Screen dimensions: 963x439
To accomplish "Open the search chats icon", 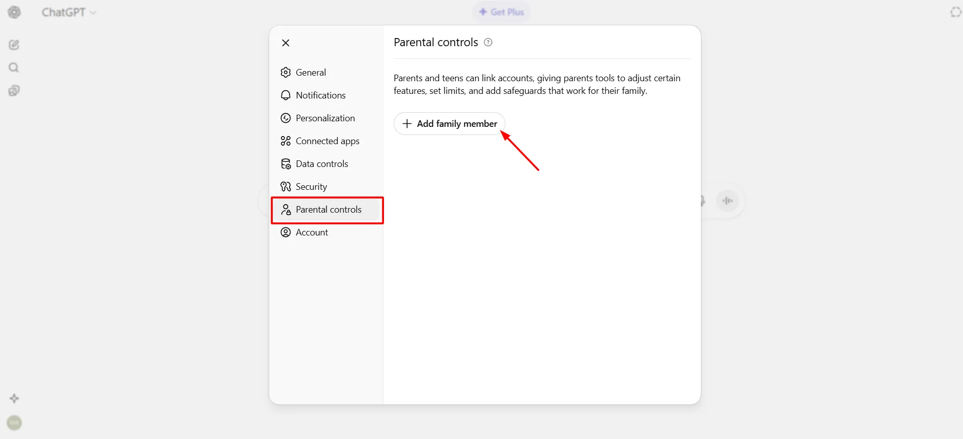I will 14,67.
